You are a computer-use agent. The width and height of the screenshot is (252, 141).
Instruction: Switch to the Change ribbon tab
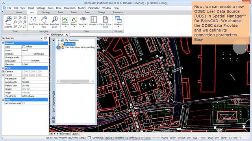pos(101,12)
